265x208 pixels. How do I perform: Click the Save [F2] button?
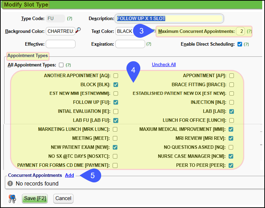35,198
